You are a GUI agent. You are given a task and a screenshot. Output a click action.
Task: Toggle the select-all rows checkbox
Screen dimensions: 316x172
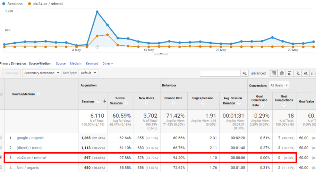point(1,94)
